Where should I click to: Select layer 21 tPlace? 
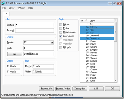(97, 41)
